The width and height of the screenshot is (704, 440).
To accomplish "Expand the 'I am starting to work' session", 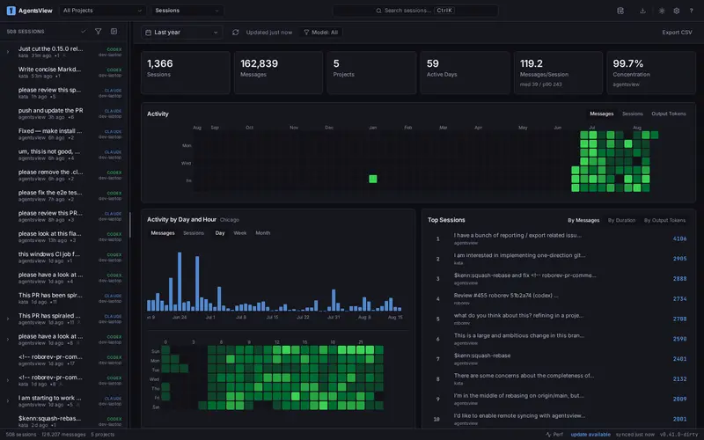I will point(8,401).
